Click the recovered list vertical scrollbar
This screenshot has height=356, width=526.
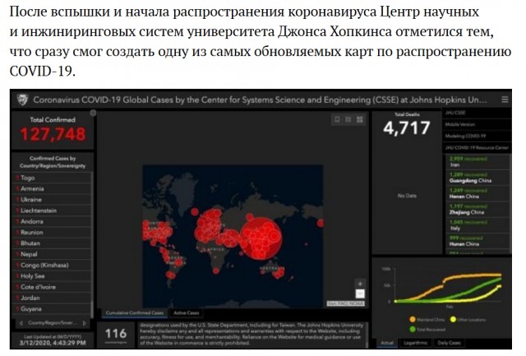pos(510,204)
